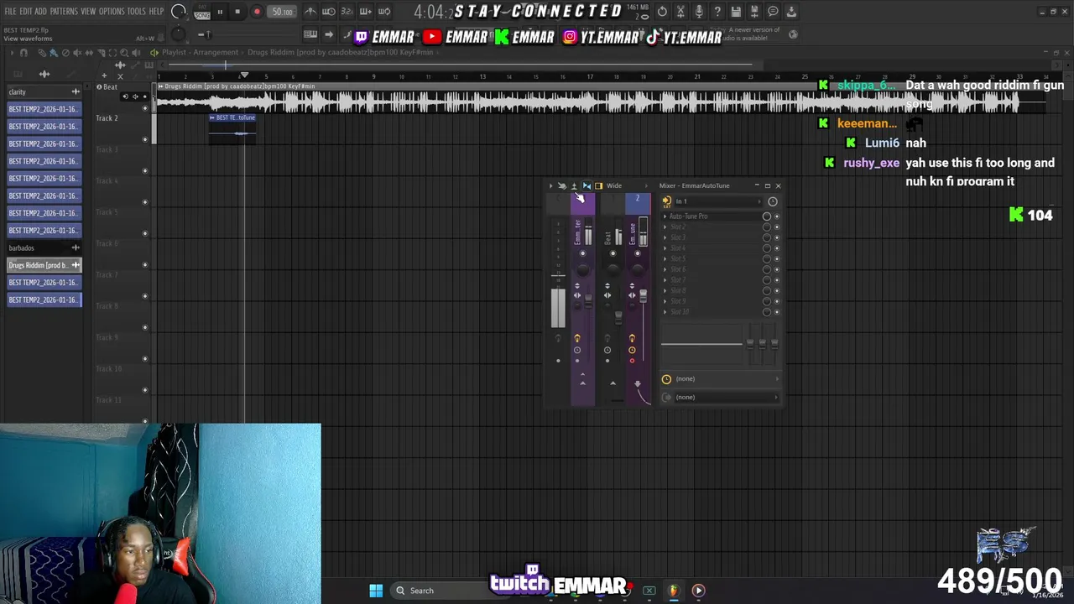Select the pencil draw tool
1074x604 pixels.
(42, 53)
